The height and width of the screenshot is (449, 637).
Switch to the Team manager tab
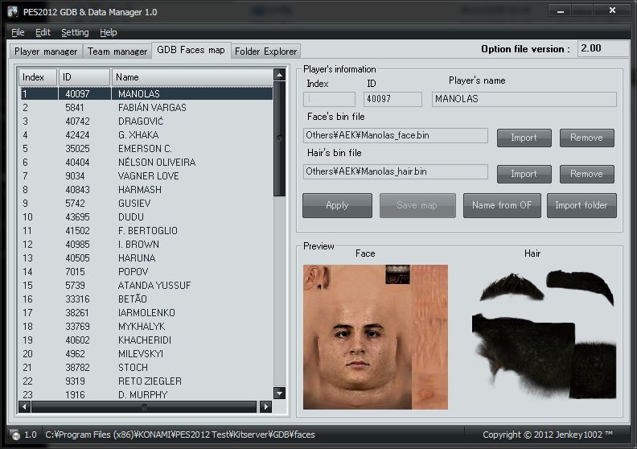tap(117, 51)
